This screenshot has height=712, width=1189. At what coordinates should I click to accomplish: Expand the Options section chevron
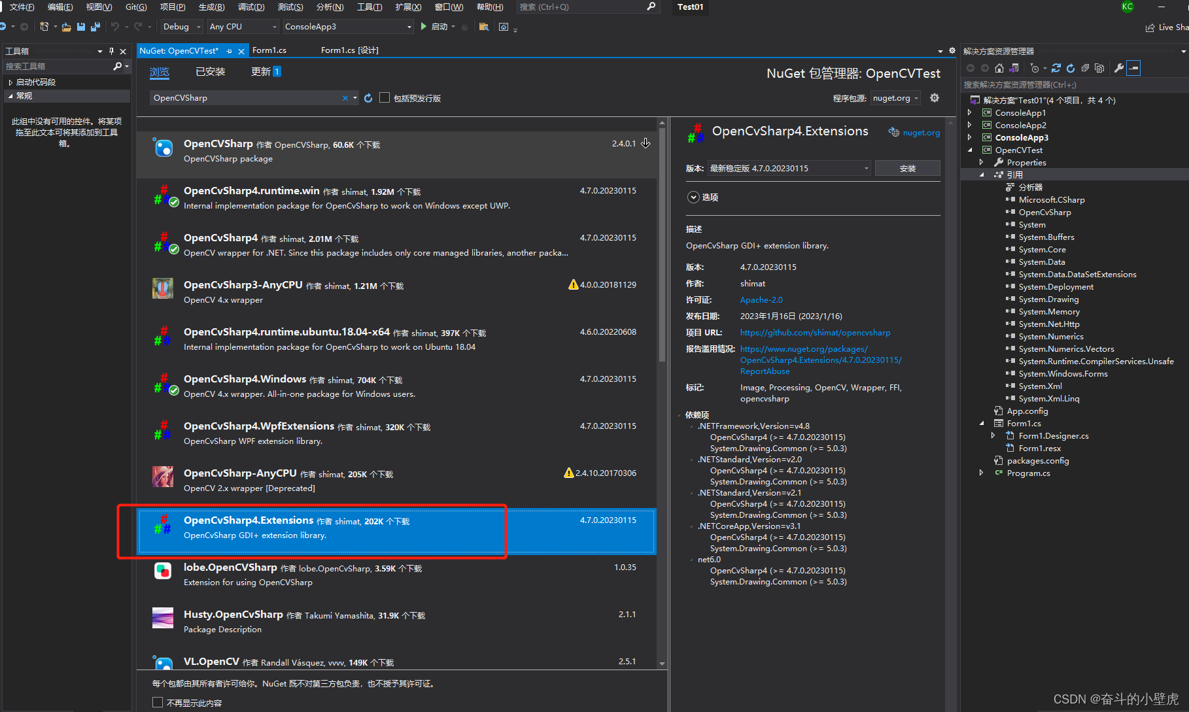tap(693, 197)
